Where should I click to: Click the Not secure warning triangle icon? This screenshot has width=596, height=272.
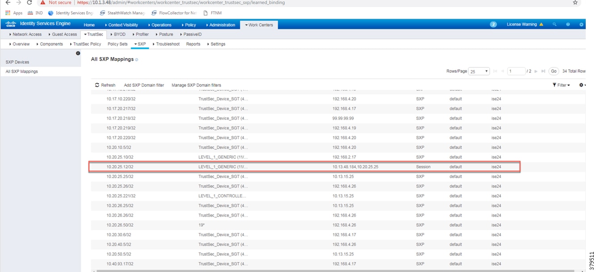(x=42, y=3)
